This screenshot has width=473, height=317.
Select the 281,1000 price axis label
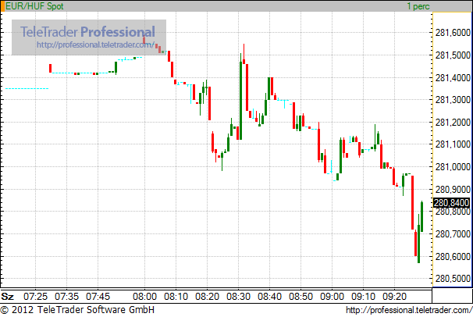click(453, 144)
